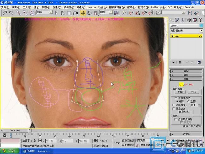Open the Ornatrix menu
Screen dimensions: 205x154
[190, 7]
